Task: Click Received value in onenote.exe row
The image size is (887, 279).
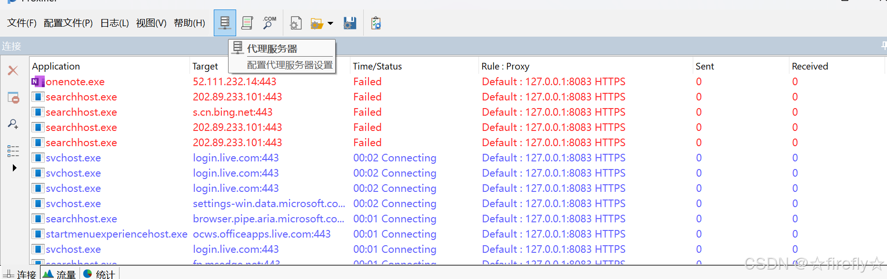Action: (795, 81)
